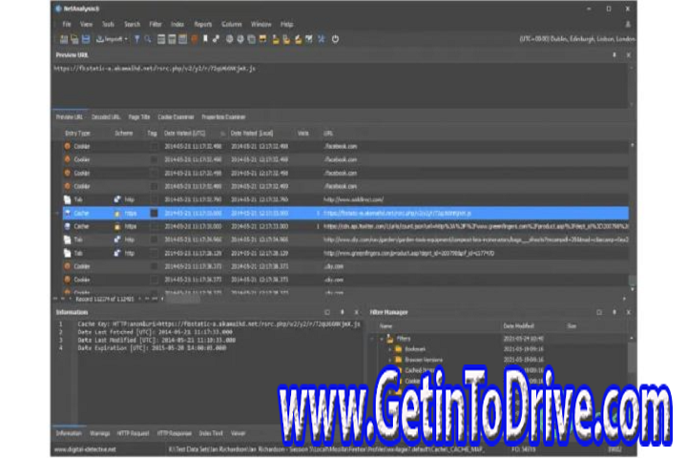Switch to the Page Title tab
687x458 pixels.
(139, 117)
